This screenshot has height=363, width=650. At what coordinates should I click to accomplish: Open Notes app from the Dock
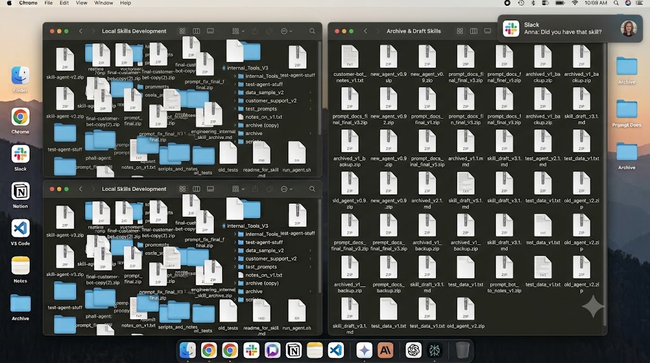(x=315, y=350)
